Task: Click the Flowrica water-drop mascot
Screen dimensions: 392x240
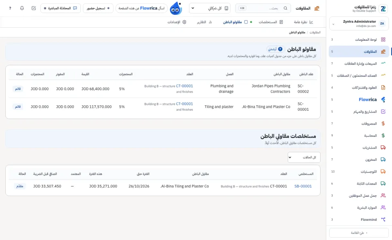Action: pyautogui.click(x=176, y=9)
